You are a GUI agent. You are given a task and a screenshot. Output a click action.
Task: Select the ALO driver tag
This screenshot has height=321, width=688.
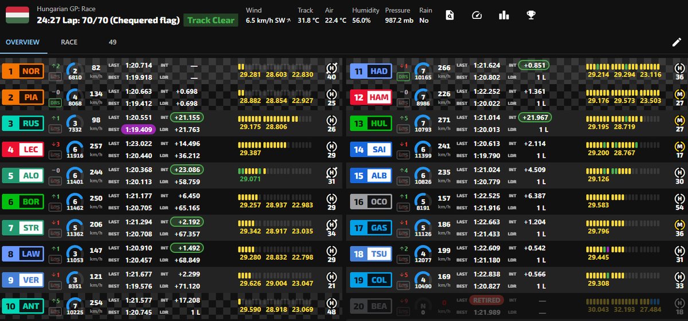[24, 176]
